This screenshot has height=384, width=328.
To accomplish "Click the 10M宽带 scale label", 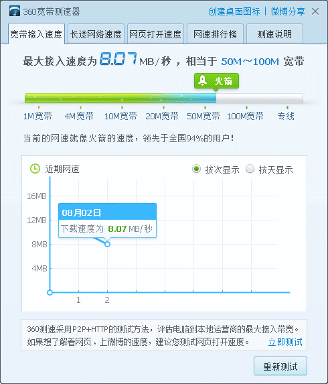I will [120, 116].
